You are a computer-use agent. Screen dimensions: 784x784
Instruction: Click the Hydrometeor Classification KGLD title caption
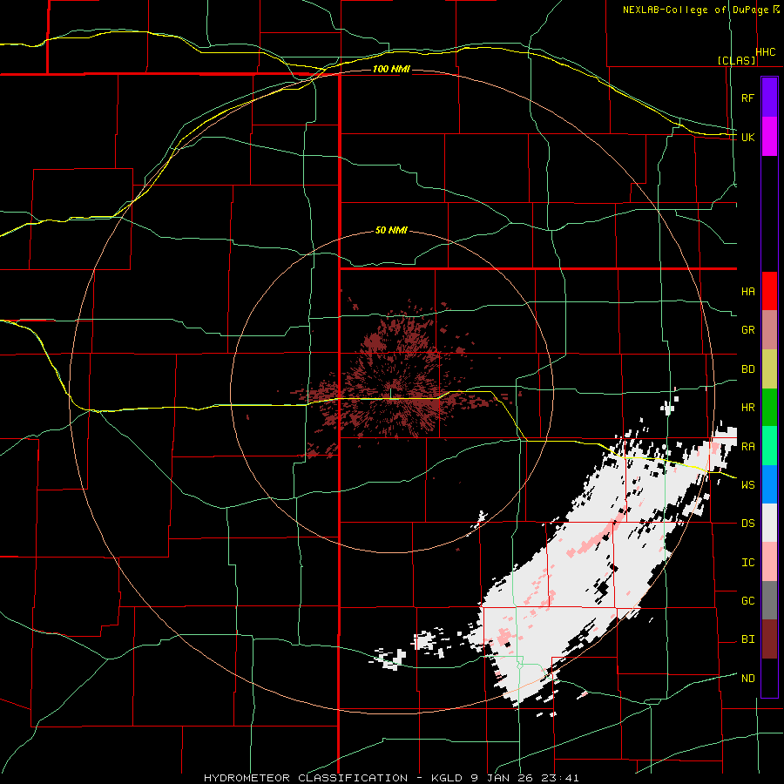tap(391, 778)
